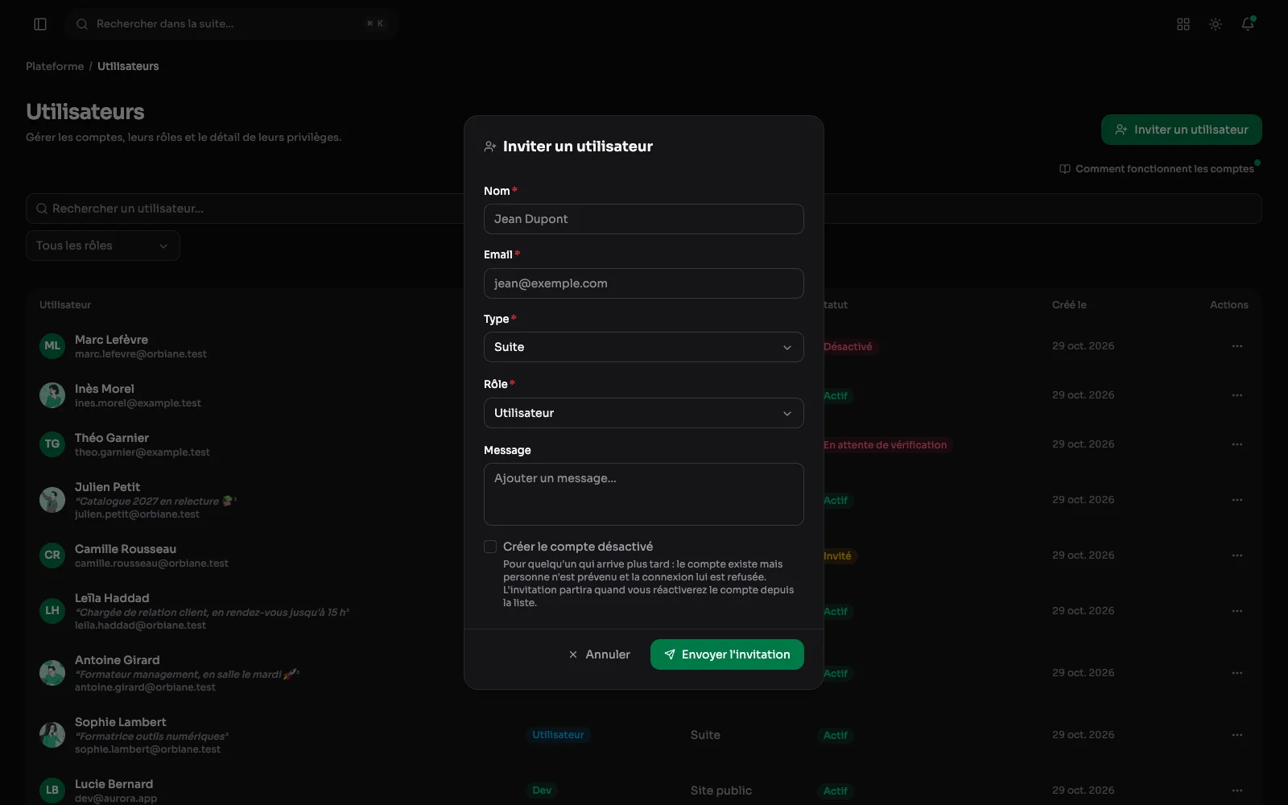
Task: Focus the Nom input field
Action: pyautogui.click(x=644, y=219)
